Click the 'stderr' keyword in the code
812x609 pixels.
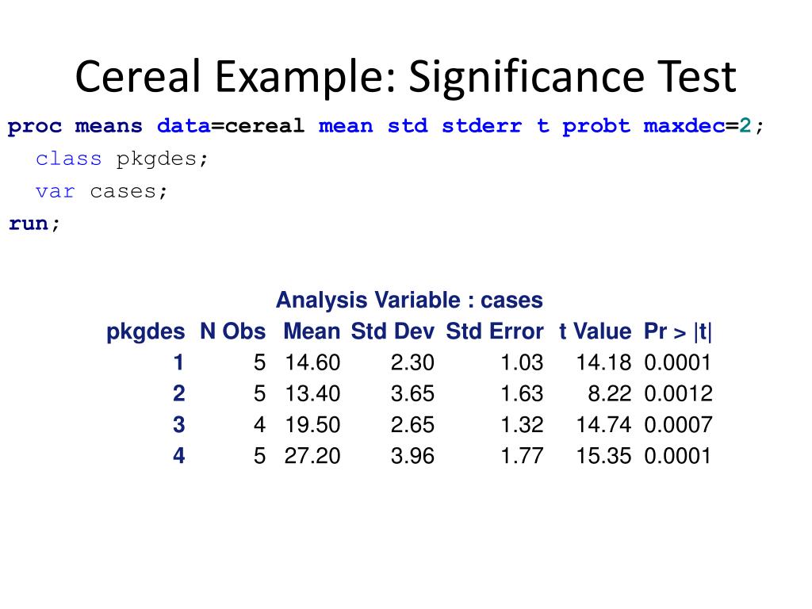[481, 126]
